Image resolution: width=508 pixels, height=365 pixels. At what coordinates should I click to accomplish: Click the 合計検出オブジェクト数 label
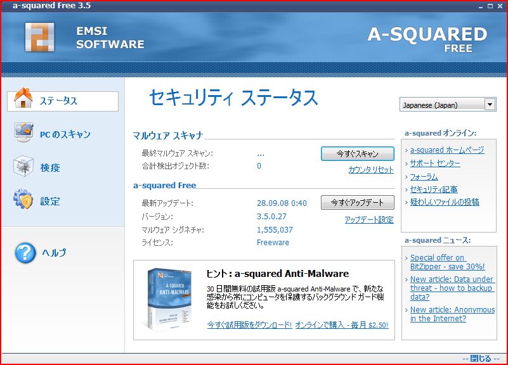[x=175, y=166]
